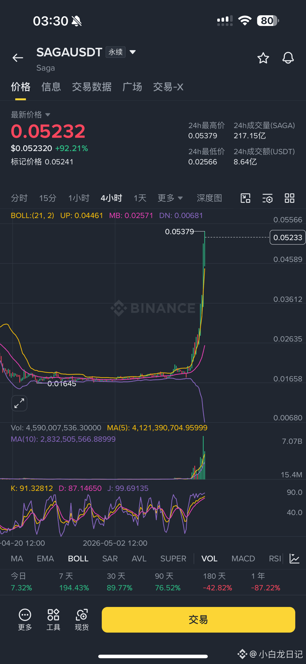
Task: Open chart layout grid icon
Action: click(x=289, y=198)
